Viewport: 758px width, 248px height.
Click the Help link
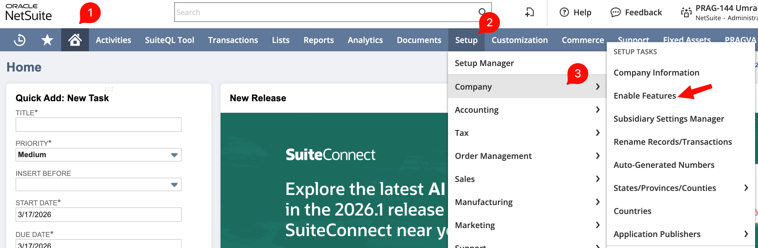click(582, 12)
